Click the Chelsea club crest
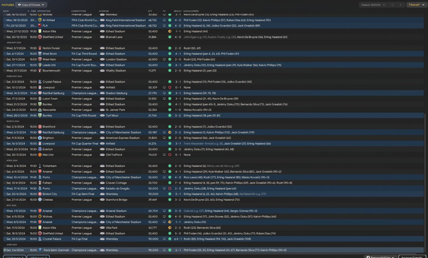The width and height of the screenshot is (428, 258). pos(40,200)
